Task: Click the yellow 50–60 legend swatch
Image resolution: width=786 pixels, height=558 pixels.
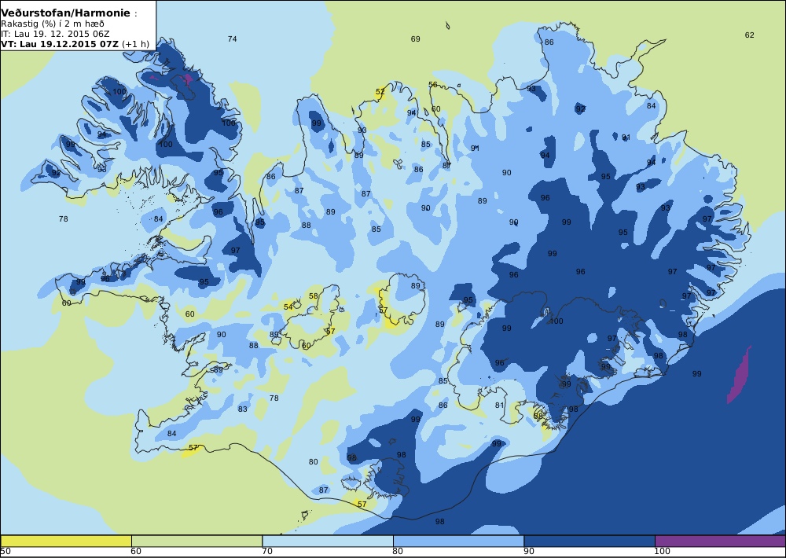Action: [x=66, y=541]
